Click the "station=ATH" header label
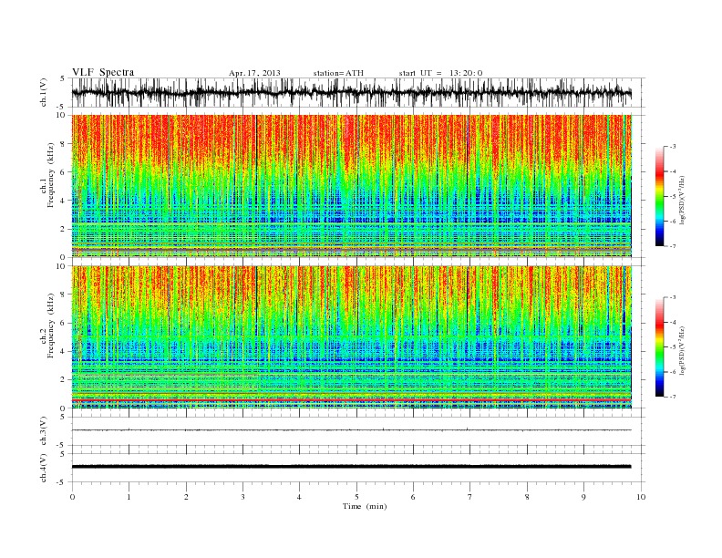Viewport: 722px width, 558px height. [338, 73]
